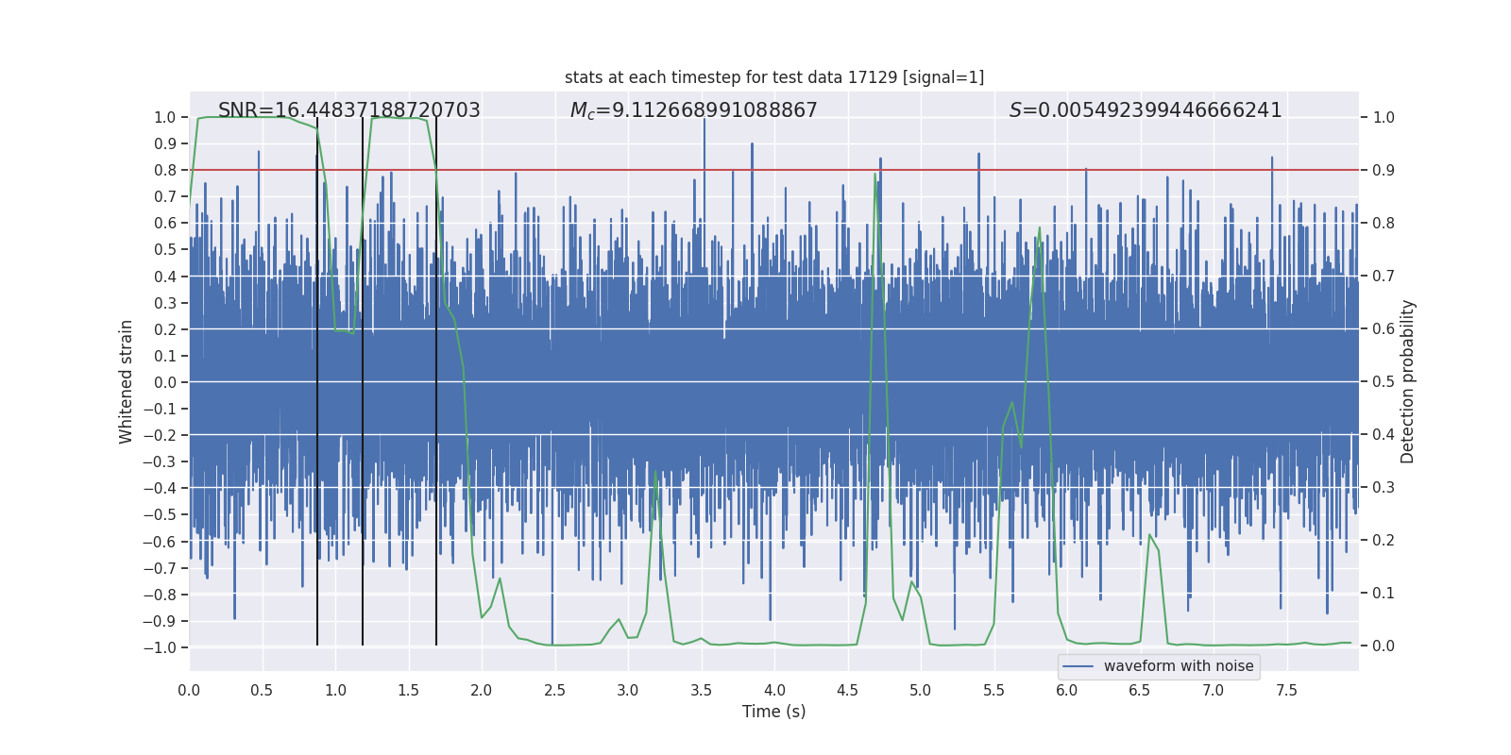The image size is (1511, 755).
Task: Select the SNR=16.44837188720703 annotation
Action: 349,110
